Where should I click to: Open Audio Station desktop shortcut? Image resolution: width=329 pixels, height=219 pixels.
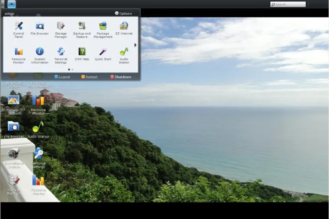[x=38, y=129]
